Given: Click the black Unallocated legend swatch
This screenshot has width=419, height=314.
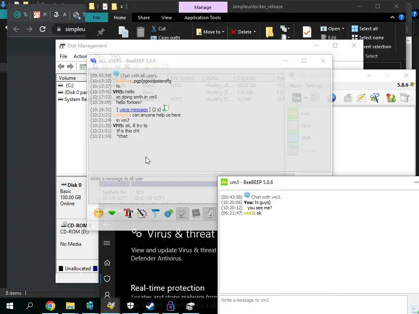Looking at the screenshot, I should [x=61, y=269].
